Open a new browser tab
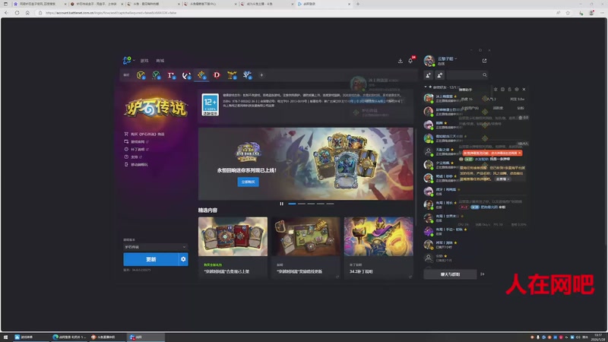This screenshot has height=342, width=608. pyautogui.click(x=357, y=4)
